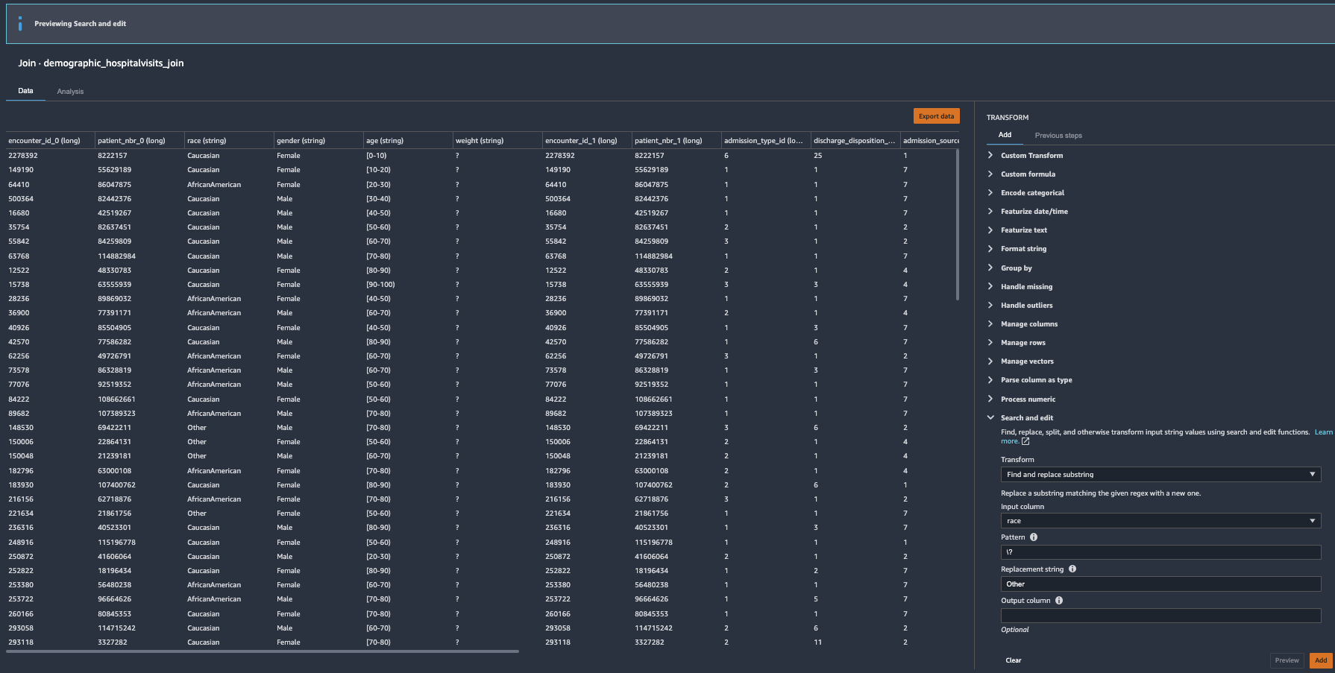Click the Preview button
This screenshot has width=1335, height=673.
pyautogui.click(x=1287, y=660)
